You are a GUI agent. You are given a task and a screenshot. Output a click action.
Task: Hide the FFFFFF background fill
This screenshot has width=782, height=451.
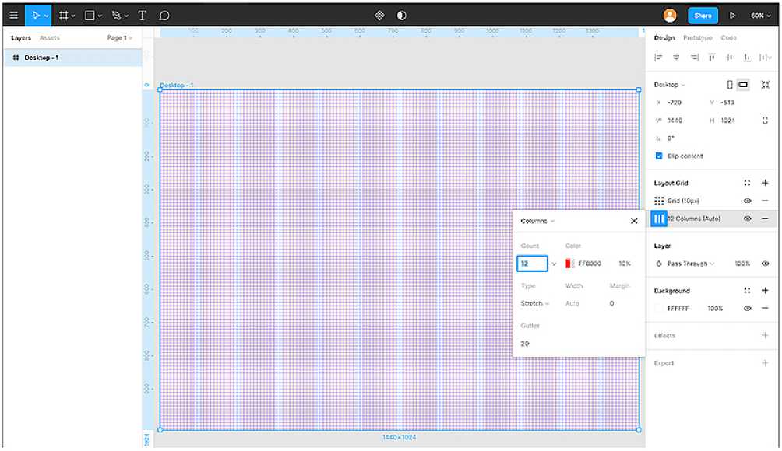747,309
